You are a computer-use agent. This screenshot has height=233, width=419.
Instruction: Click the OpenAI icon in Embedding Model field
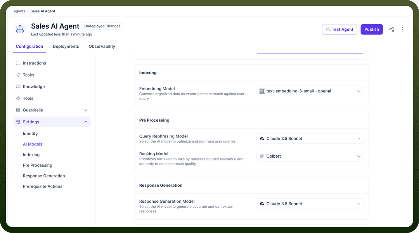point(262,91)
